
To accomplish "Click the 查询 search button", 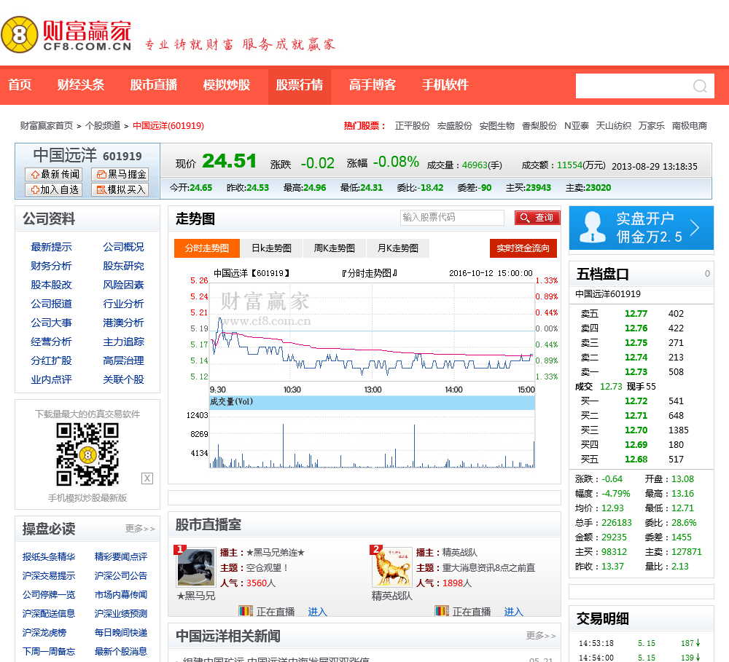I will [x=537, y=218].
